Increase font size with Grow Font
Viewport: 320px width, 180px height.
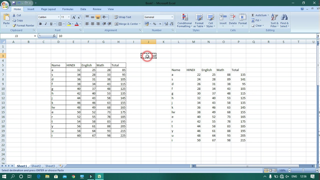(74, 17)
